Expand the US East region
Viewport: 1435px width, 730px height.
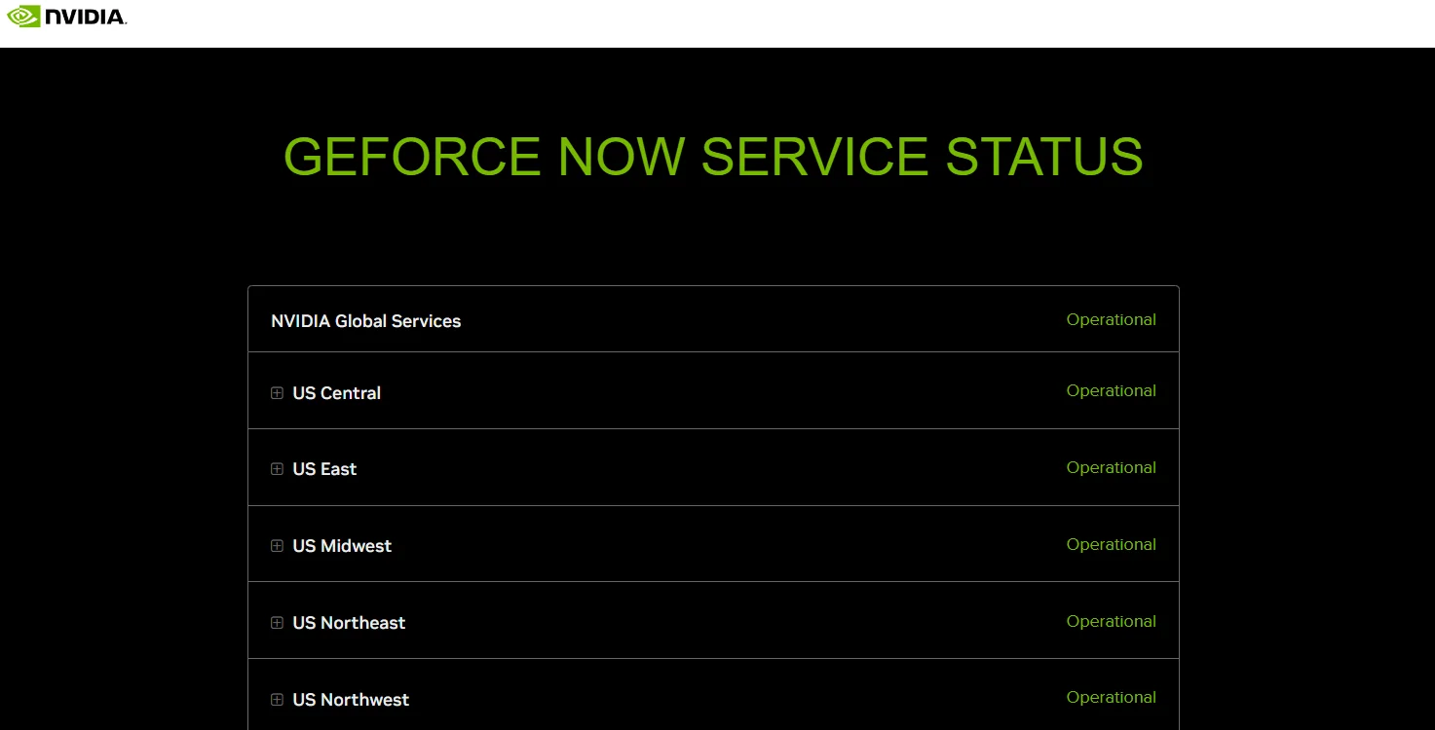[x=277, y=469]
